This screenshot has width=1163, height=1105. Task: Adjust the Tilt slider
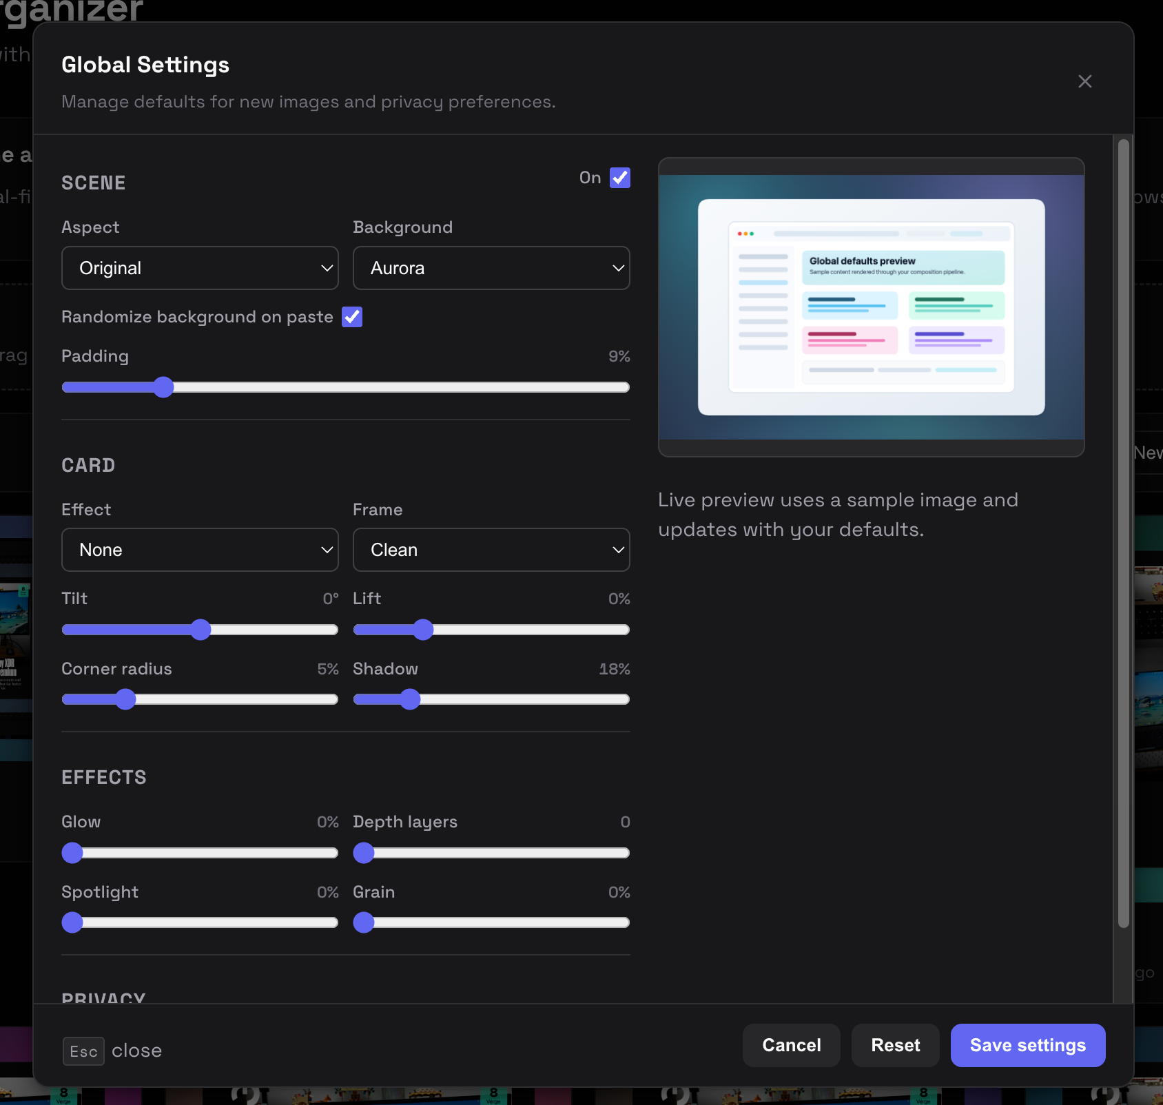pyautogui.click(x=200, y=629)
